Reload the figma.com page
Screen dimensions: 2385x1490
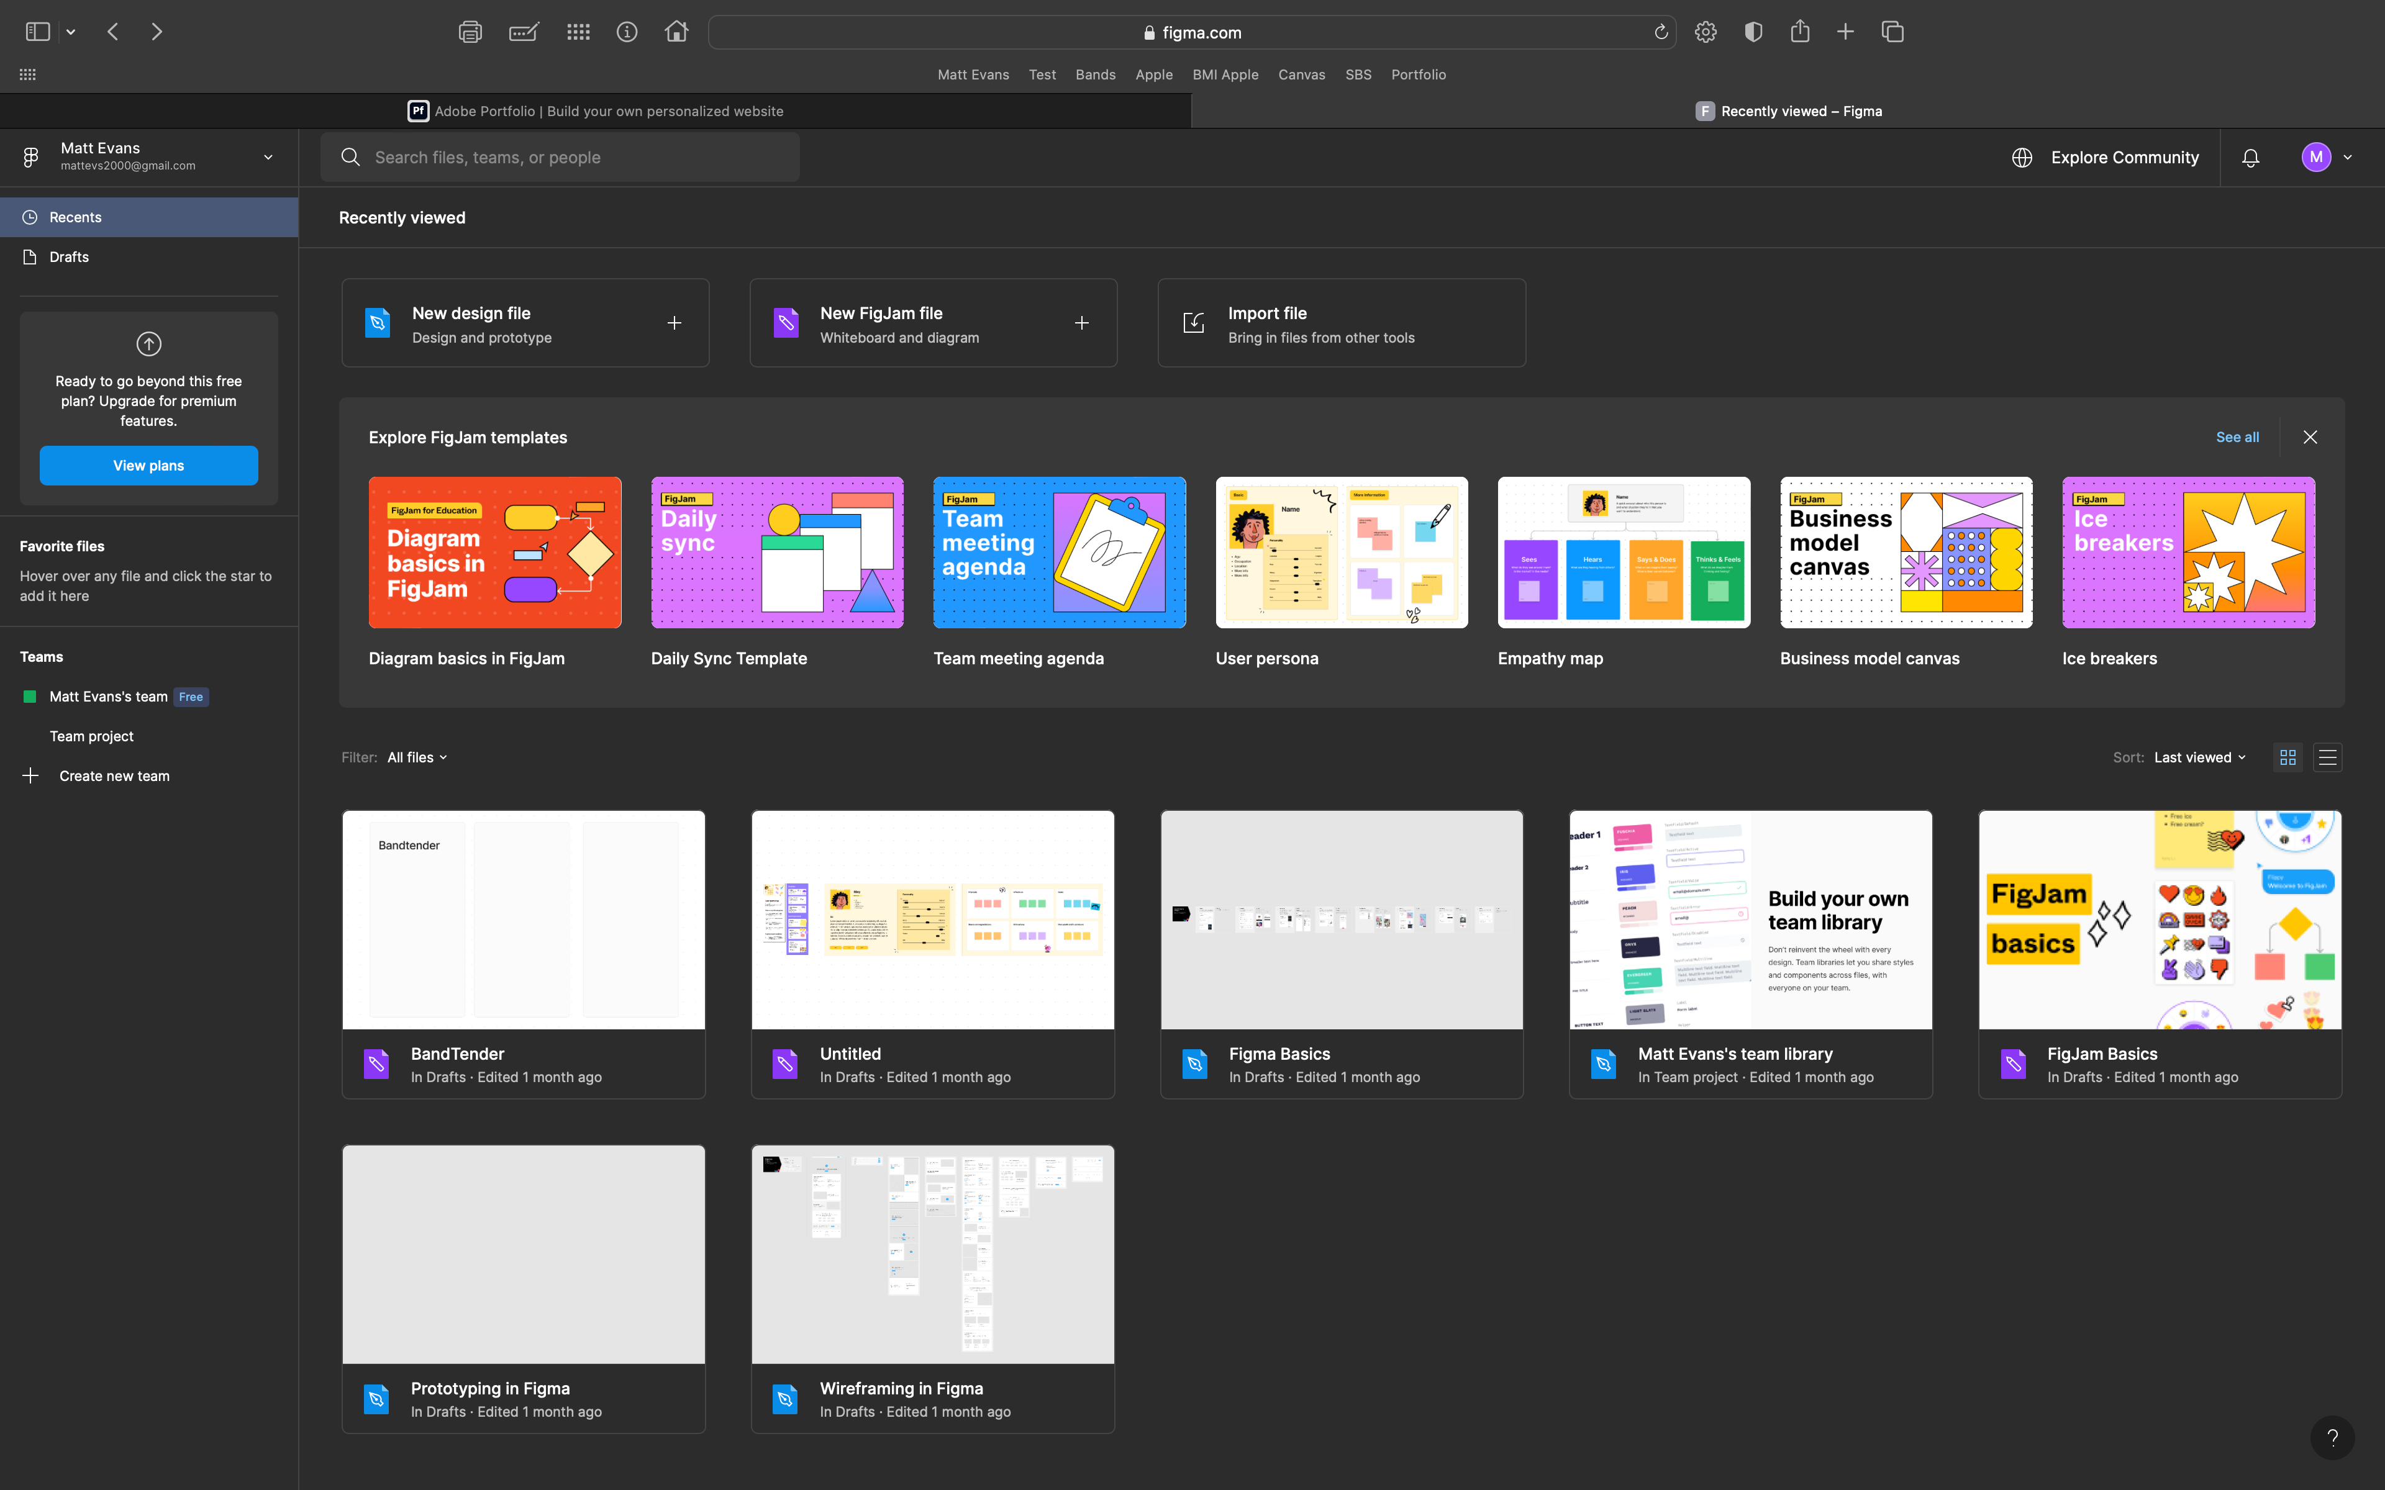1661,32
